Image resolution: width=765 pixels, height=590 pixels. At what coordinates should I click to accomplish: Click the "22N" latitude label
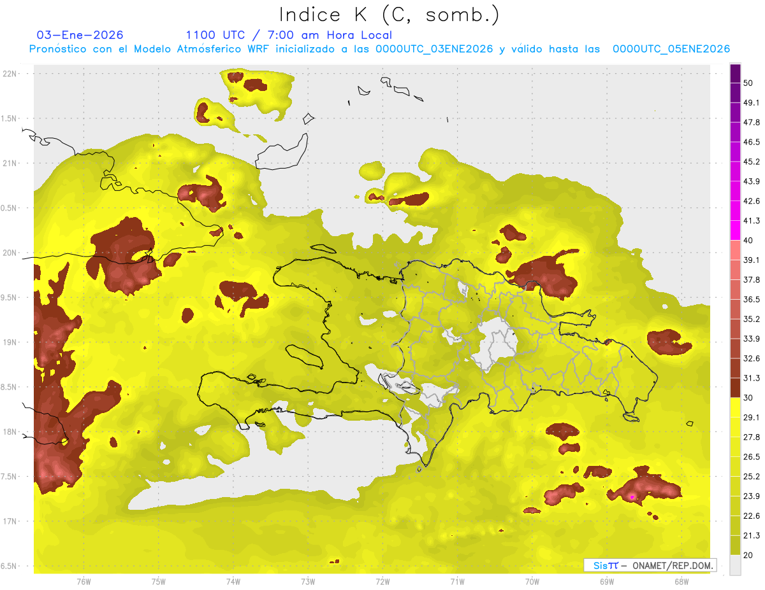(11, 73)
